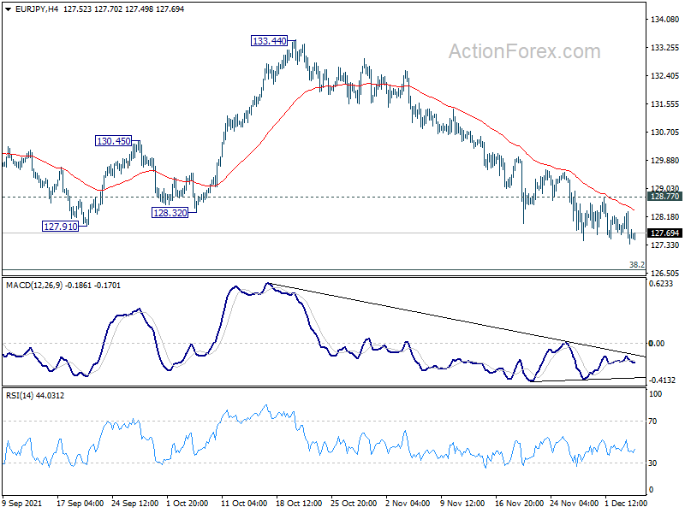Select the 16 Nov 20:00 date label
The width and height of the screenshot is (685, 513).
point(519,504)
